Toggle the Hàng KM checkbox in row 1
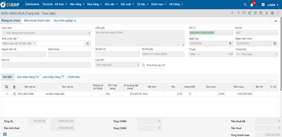 pos(190,94)
